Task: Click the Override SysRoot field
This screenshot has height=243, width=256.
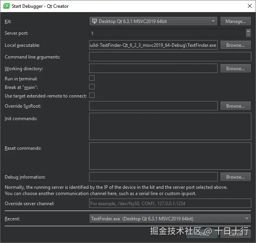Action: coord(153,106)
